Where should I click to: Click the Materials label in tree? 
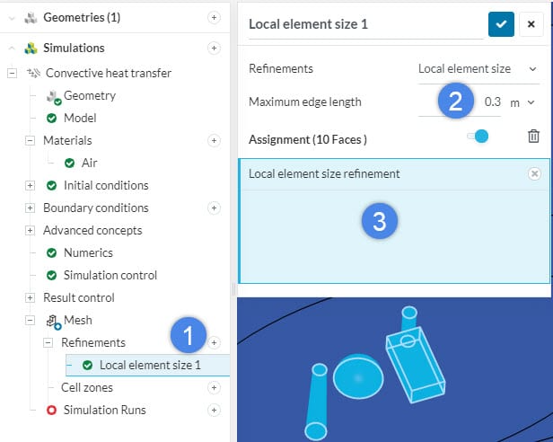pos(67,140)
